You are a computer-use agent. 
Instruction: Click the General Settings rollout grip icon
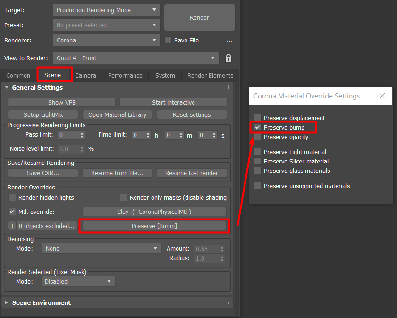point(227,87)
